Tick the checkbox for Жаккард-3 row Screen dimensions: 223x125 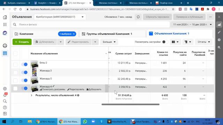[x=15, y=73]
